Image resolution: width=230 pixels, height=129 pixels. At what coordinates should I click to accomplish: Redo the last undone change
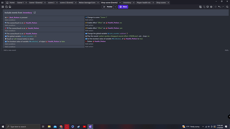click(223, 7)
